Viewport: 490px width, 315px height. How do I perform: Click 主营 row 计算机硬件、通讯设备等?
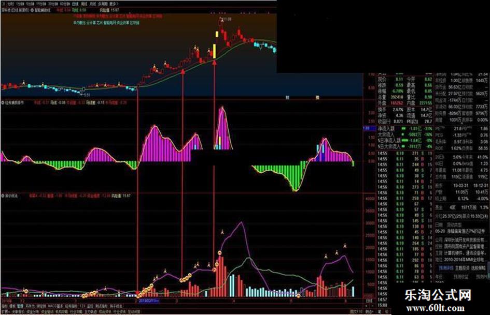click(x=461, y=253)
